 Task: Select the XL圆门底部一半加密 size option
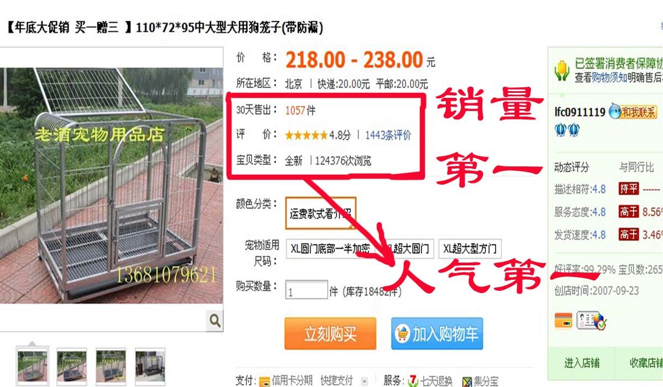pyautogui.click(x=330, y=249)
